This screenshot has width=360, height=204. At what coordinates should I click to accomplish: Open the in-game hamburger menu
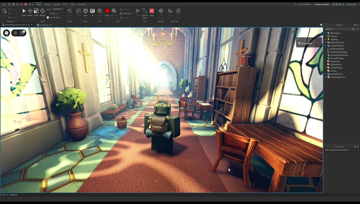pos(15,33)
